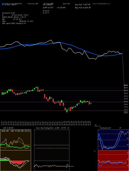The image size is (129, 171).
Task: Select the Avg Vol 7.127 M value
Action: coord(83,5)
